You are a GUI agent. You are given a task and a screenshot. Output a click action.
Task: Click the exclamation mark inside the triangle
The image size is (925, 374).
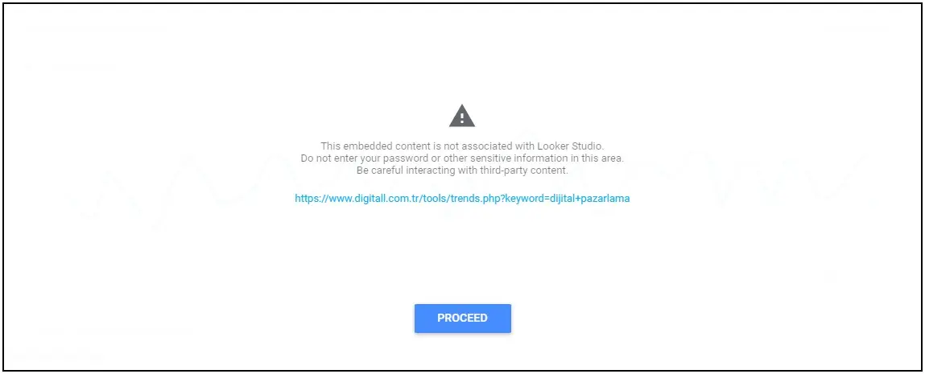tap(462, 117)
